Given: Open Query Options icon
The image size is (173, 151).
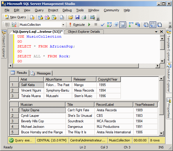Looking at the screenshot, I should click(116, 25).
